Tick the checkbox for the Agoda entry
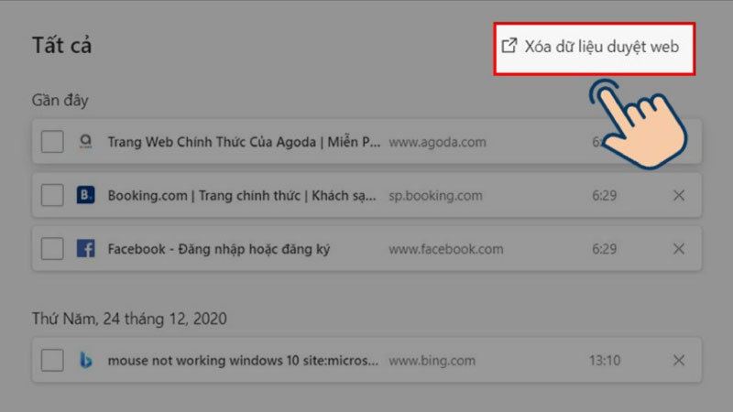 [52, 142]
